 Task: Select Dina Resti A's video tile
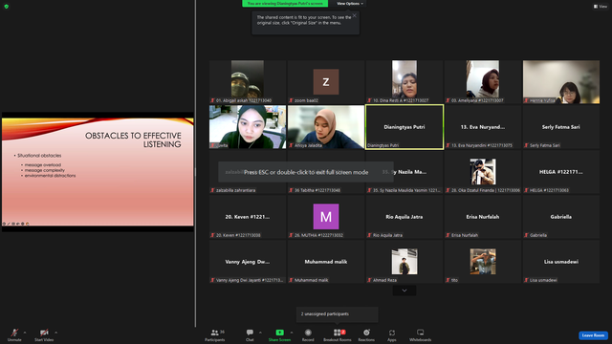click(x=404, y=82)
